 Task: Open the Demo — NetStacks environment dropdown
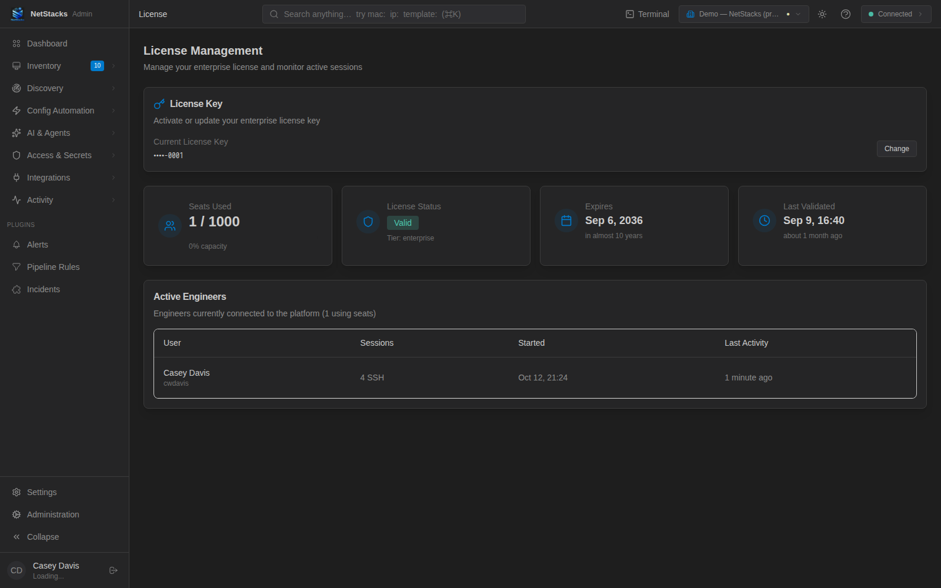click(x=743, y=14)
